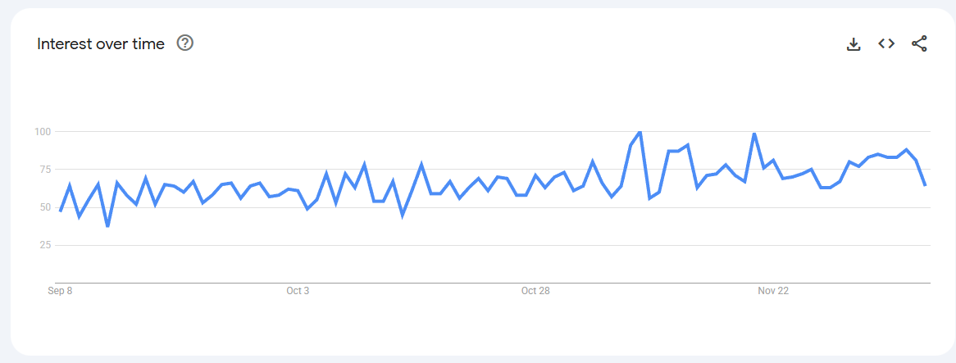The height and width of the screenshot is (363, 956).
Task: Share the Interest over time chart
Action: pyautogui.click(x=919, y=44)
